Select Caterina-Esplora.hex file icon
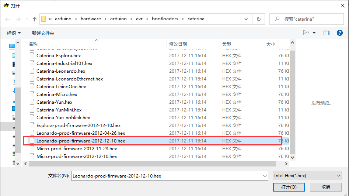The width and height of the screenshot is (349, 196). pos(32,55)
